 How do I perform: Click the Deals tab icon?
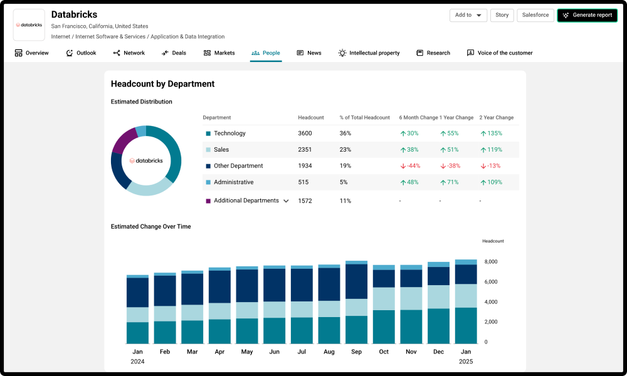coord(166,53)
